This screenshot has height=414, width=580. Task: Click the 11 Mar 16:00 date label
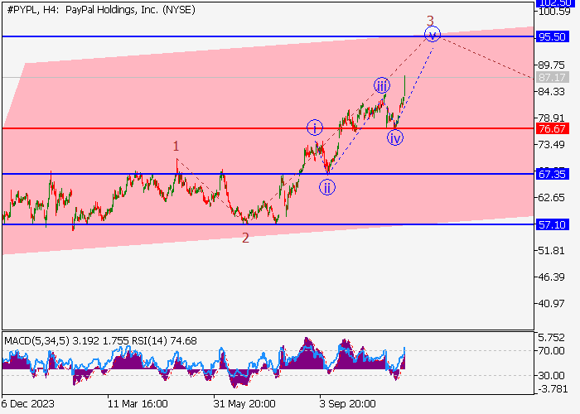138,404
